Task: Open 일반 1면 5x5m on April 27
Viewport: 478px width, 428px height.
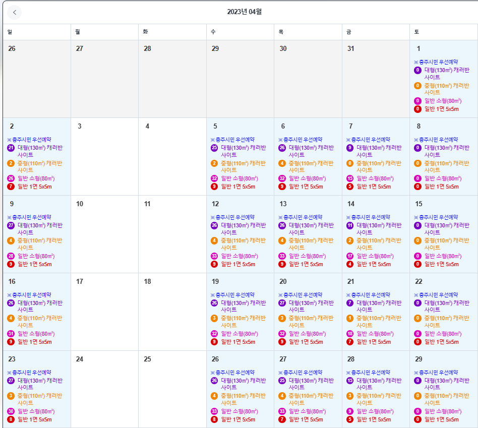Action: click(x=306, y=419)
